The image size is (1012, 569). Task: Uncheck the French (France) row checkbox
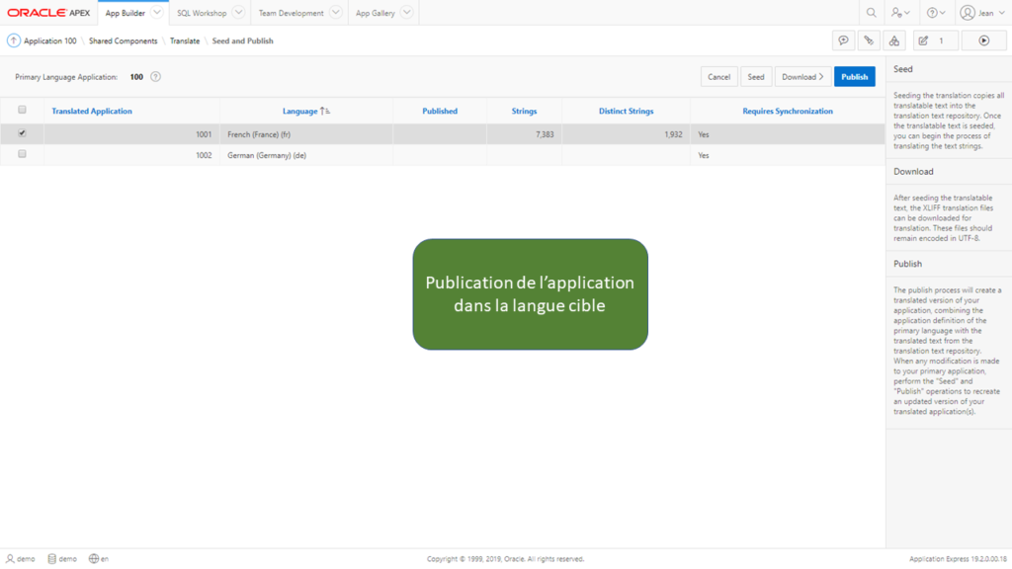(x=22, y=133)
